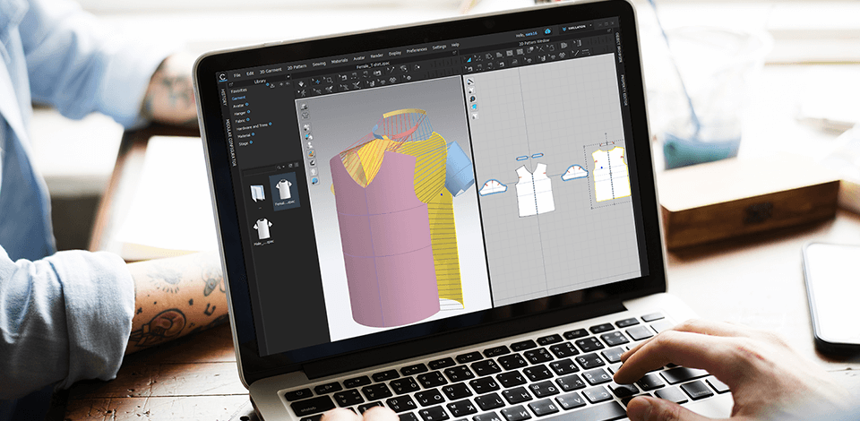Open the Display menu

[395, 53]
